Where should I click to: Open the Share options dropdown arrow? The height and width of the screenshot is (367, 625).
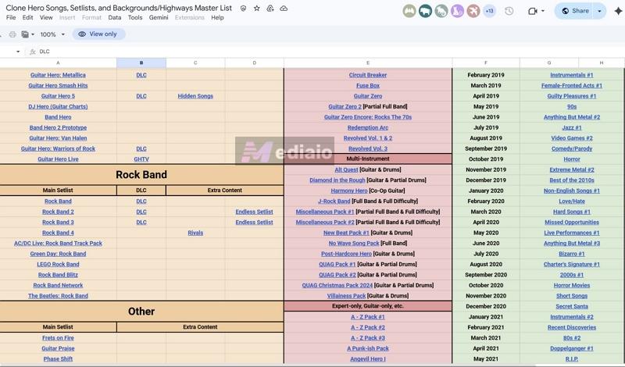click(x=599, y=11)
